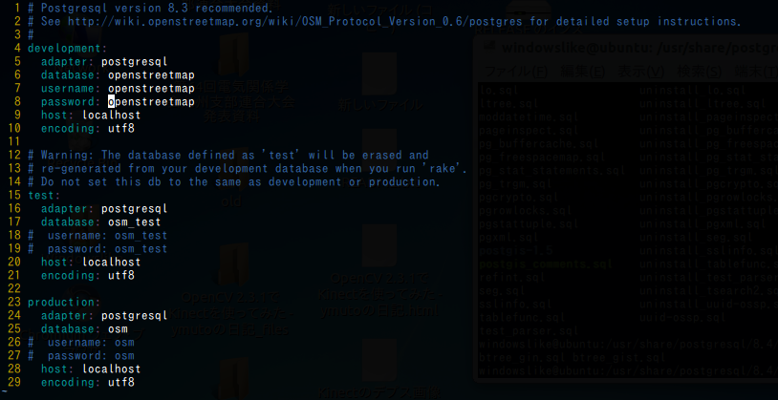778x400 pixels.
Task: Click the word 'rake' on line 13
Action: (443, 169)
